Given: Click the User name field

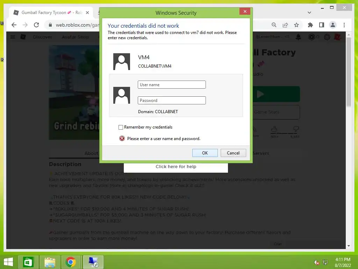Looking at the screenshot, I should 172,85.
